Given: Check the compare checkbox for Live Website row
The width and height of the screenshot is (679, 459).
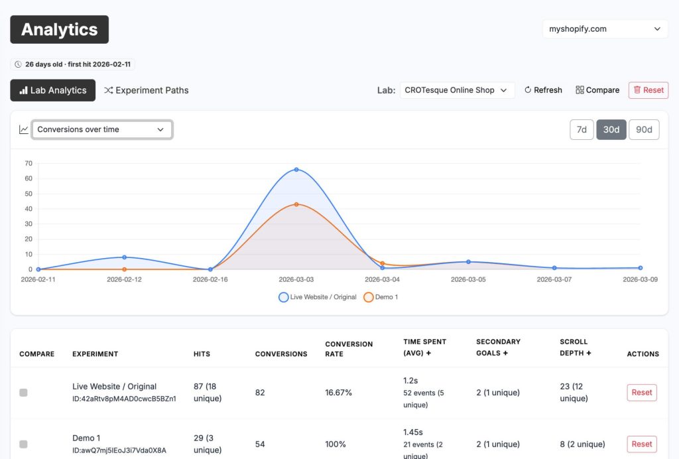Looking at the screenshot, I should pyautogui.click(x=23, y=392).
